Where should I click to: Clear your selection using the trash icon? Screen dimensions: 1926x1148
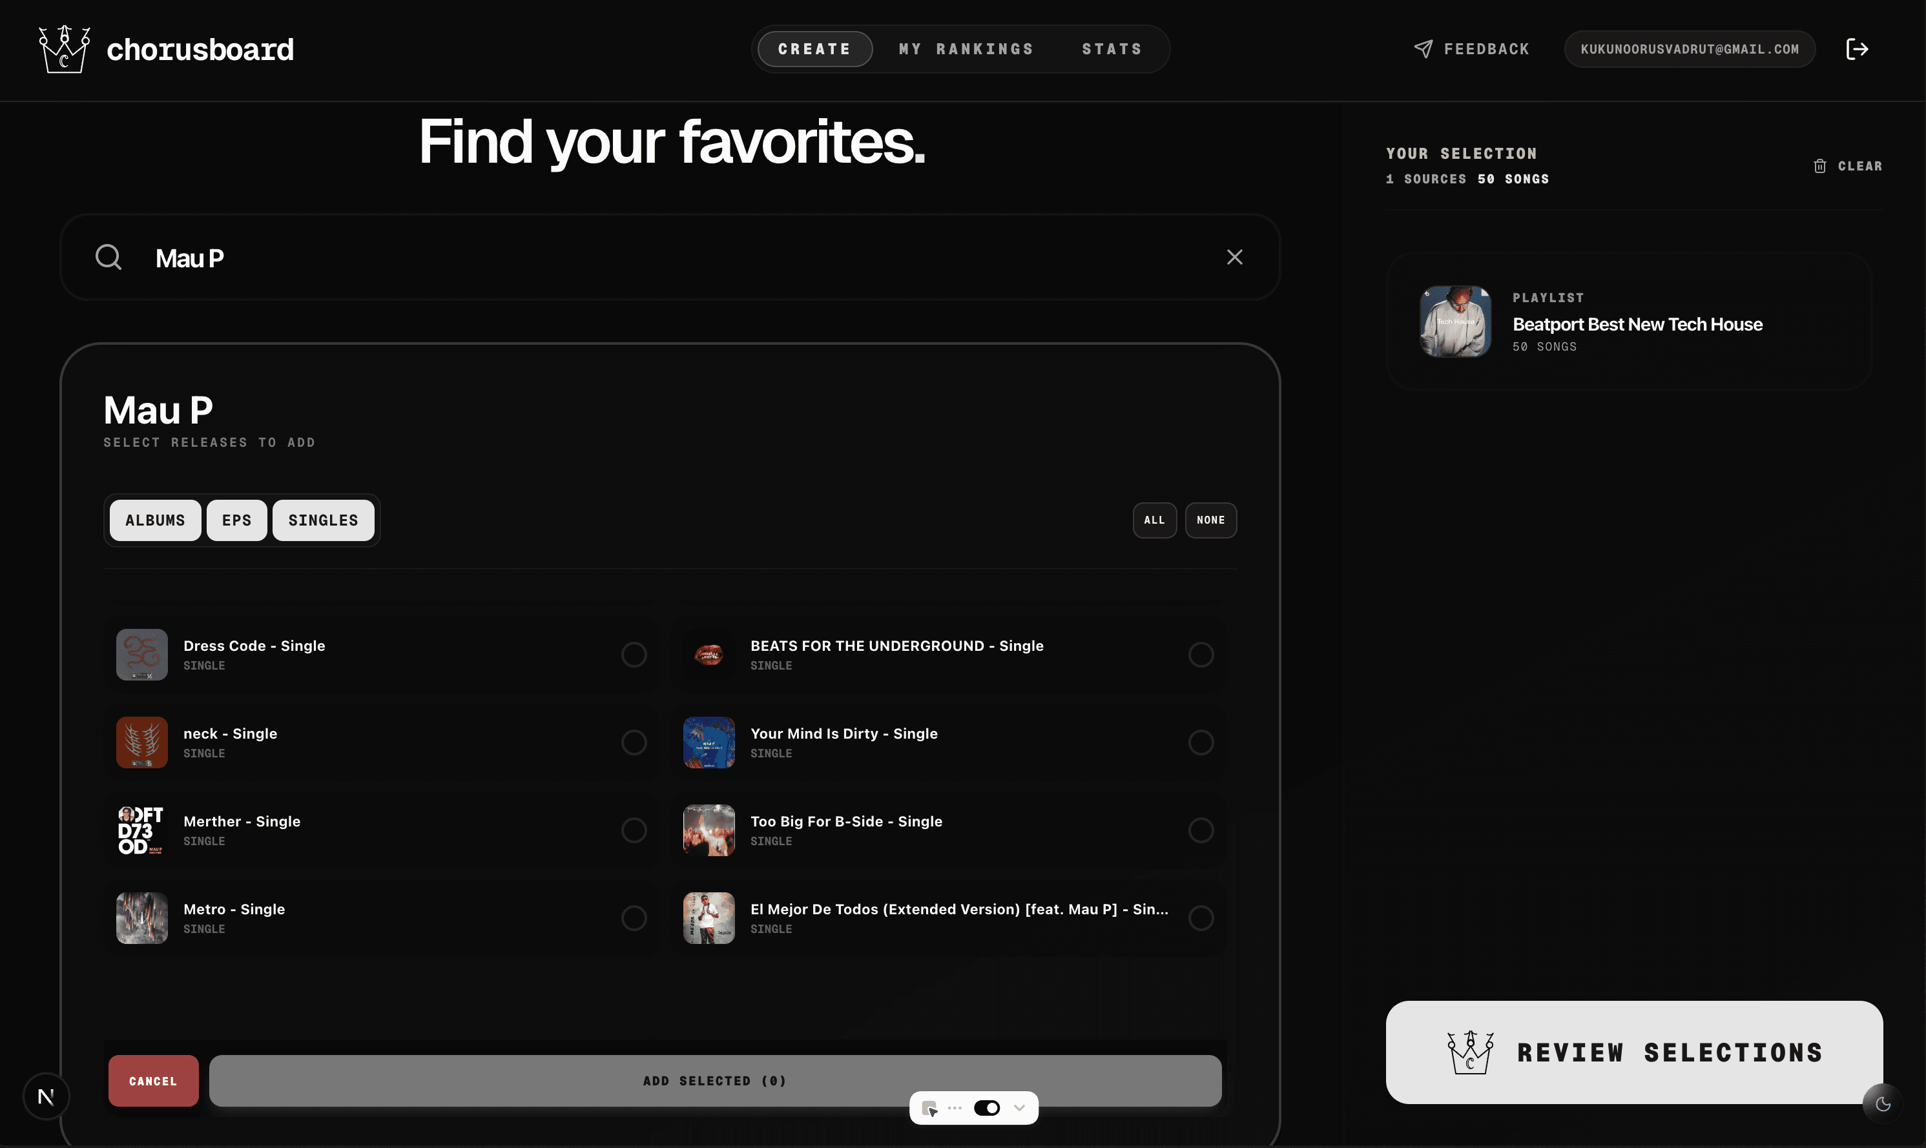pos(1819,165)
